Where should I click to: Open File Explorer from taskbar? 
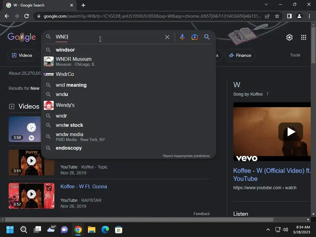[x=91, y=230]
